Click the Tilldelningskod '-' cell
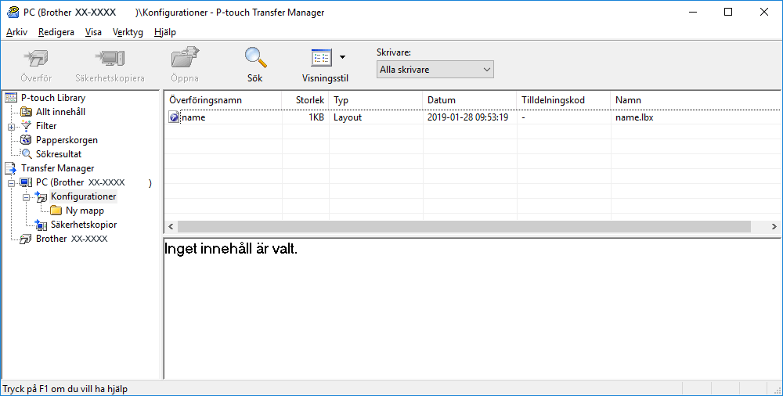783x396 pixels. point(523,117)
